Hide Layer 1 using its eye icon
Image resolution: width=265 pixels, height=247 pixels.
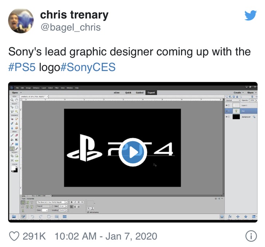[x=227, y=105]
